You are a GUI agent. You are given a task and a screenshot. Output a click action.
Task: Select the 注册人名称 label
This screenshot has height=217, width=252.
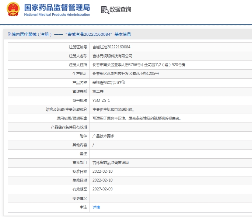tap(78, 56)
